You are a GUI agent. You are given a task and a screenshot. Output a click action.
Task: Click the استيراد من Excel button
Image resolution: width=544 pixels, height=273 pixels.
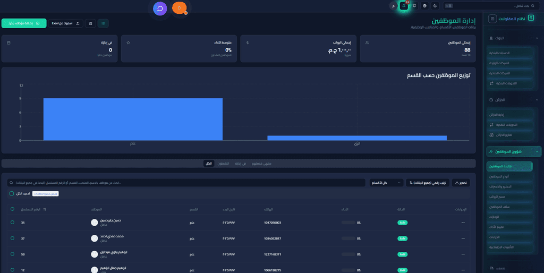tap(65, 23)
